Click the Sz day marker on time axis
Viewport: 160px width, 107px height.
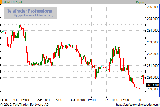[40, 100]
